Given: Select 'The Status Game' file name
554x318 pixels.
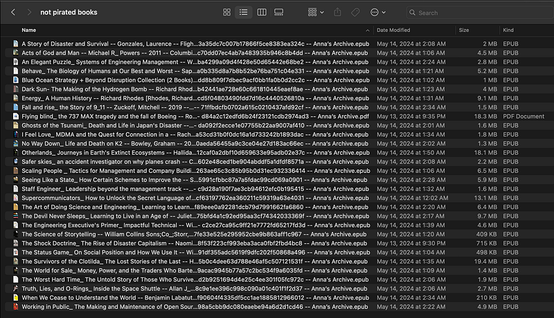Looking at the screenshot, I should pyautogui.click(x=196, y=252).
